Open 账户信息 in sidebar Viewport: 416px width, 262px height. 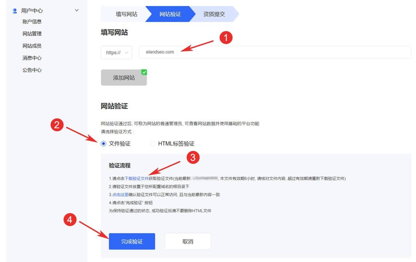[x=32, y=22]
